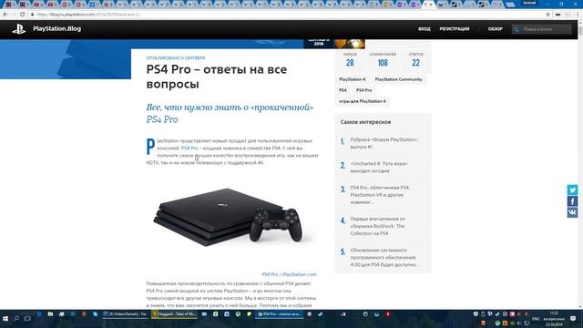Click the ENG language indicator
583x328 pixels.
[536, 319]
